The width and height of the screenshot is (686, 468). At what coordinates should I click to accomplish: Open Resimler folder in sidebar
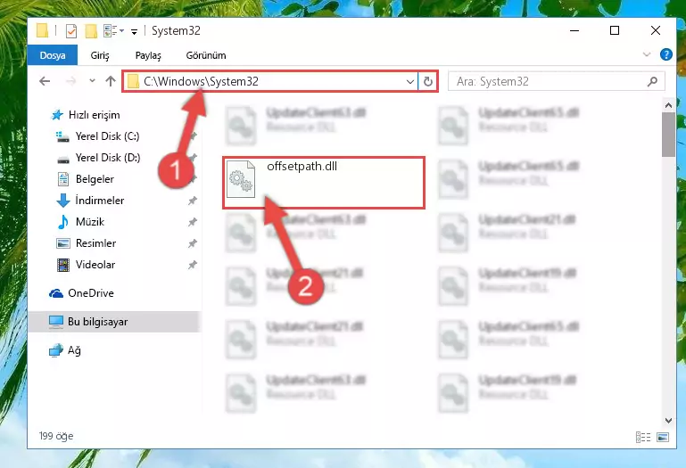95,243
